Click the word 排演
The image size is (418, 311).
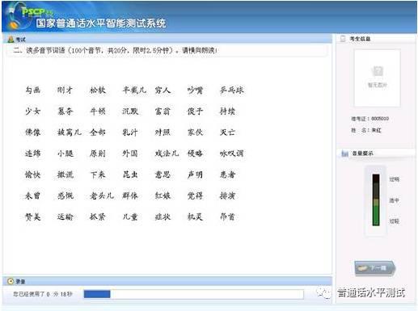coord(227,195)
